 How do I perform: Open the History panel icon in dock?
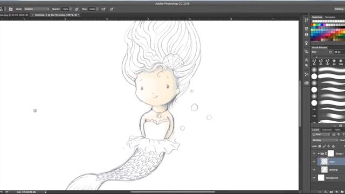(x=307, y=20)
